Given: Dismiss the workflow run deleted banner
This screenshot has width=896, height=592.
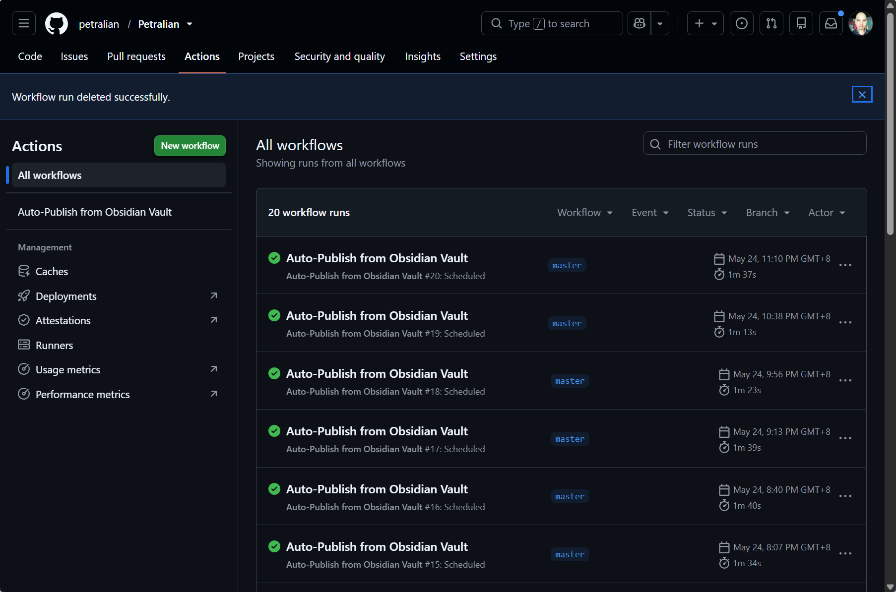Looking at the screenshot, I should 862,94.
